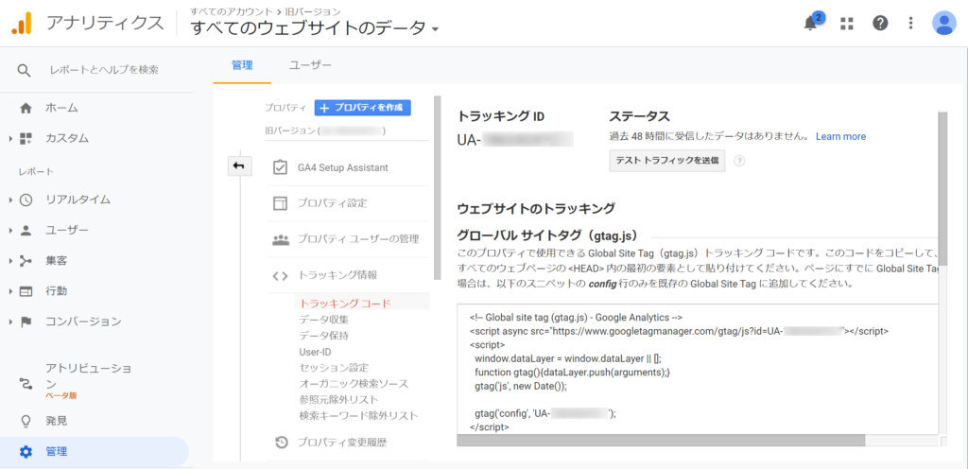Open the すべてのウェブサイトのデータ account dropdown
This screenshot has width=968, height=469.
315,27
